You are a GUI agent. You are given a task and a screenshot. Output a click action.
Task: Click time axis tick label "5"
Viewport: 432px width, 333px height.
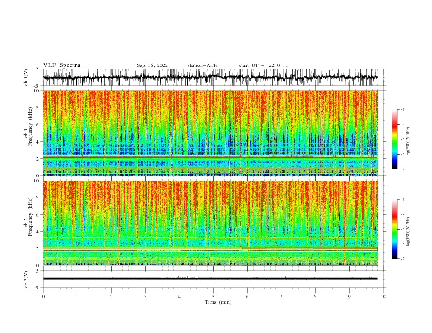tap(213, 297)
